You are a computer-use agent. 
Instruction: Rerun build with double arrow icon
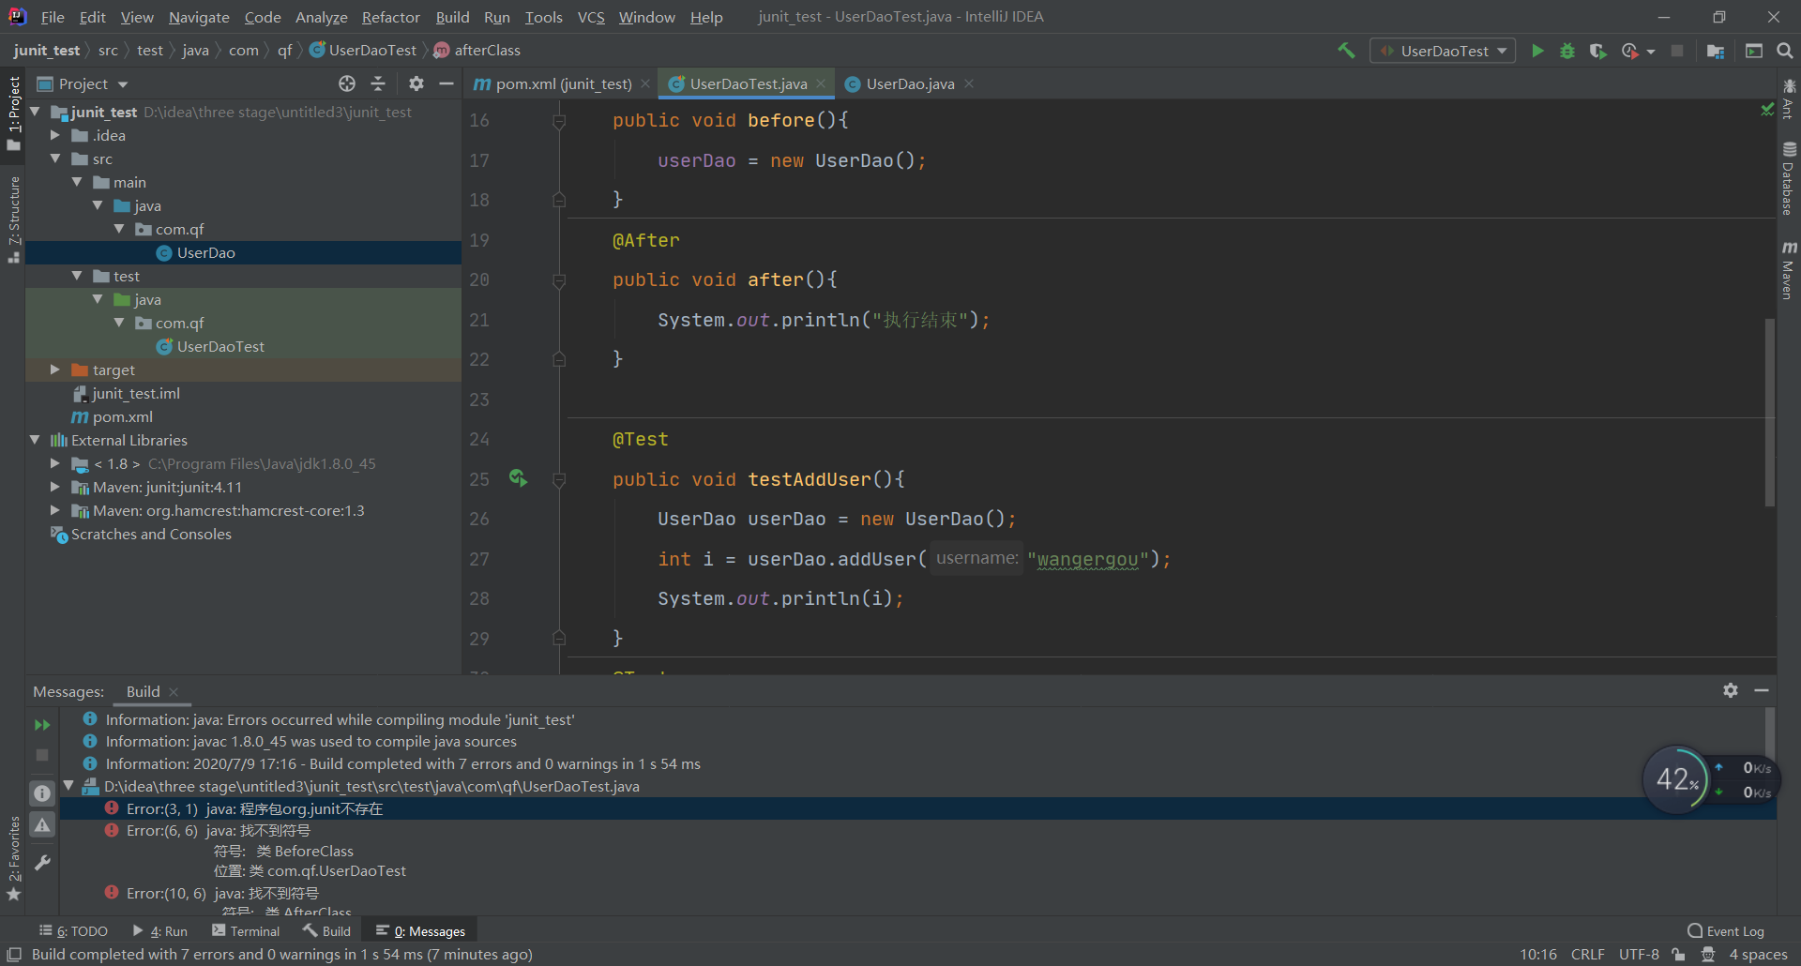(42, 725)
